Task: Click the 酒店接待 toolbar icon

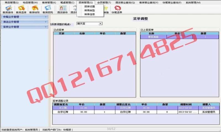Action: point(62,9)
